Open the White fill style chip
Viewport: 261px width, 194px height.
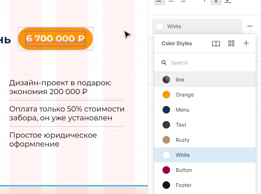point(197,26)
